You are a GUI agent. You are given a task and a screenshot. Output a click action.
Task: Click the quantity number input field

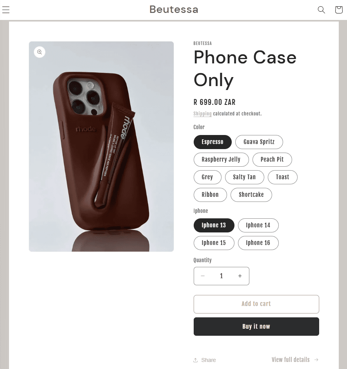pyautogui.click(x=221, y=276)
